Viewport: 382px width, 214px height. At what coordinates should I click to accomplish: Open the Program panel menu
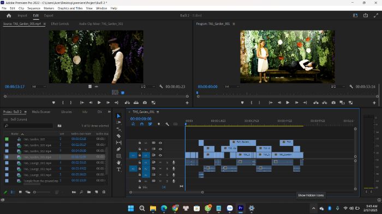click(234, 24)
